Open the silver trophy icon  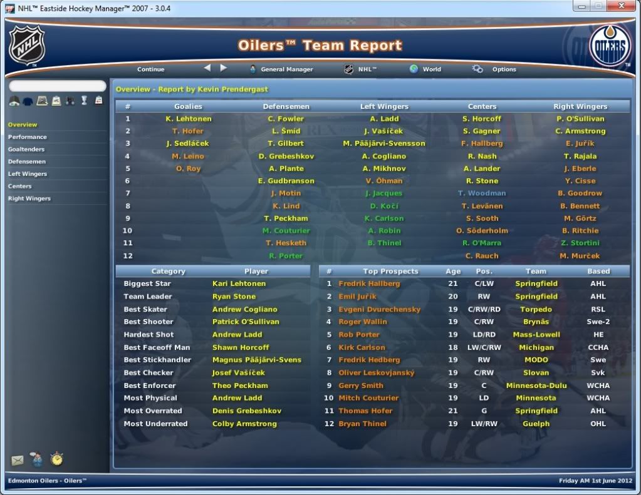84,101
